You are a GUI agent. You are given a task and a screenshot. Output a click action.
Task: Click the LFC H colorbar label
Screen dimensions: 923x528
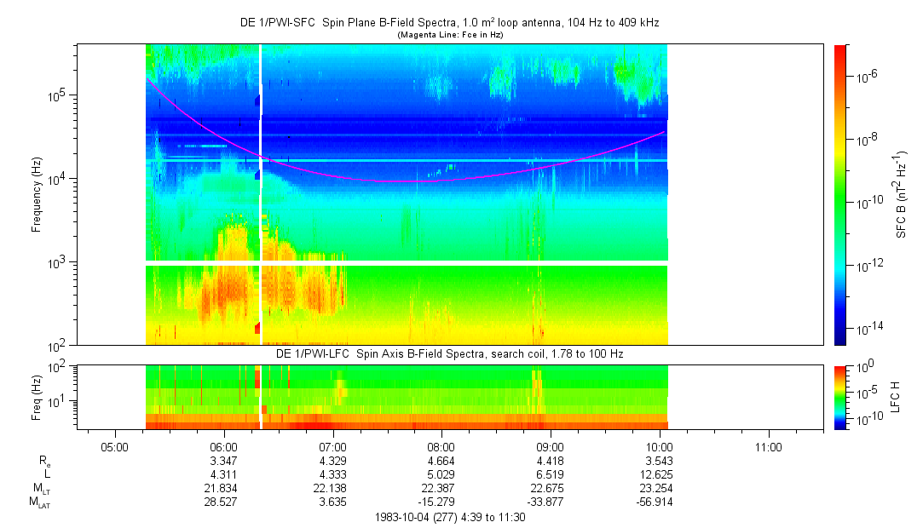(x=895, y=397)
